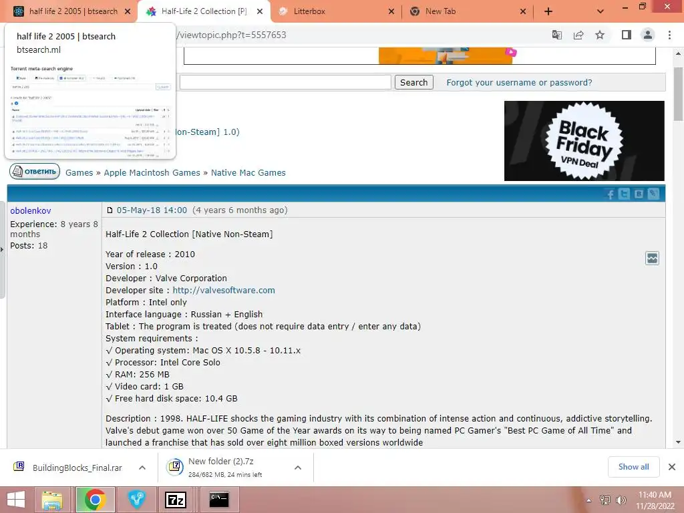Click the 'Half-Life 2 Collection [Native Non-Steam]' title text
684x513 pixels.
pos(189,234)
